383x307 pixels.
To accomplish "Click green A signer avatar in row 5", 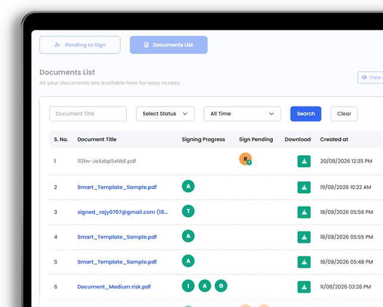I will click(188, 261).
